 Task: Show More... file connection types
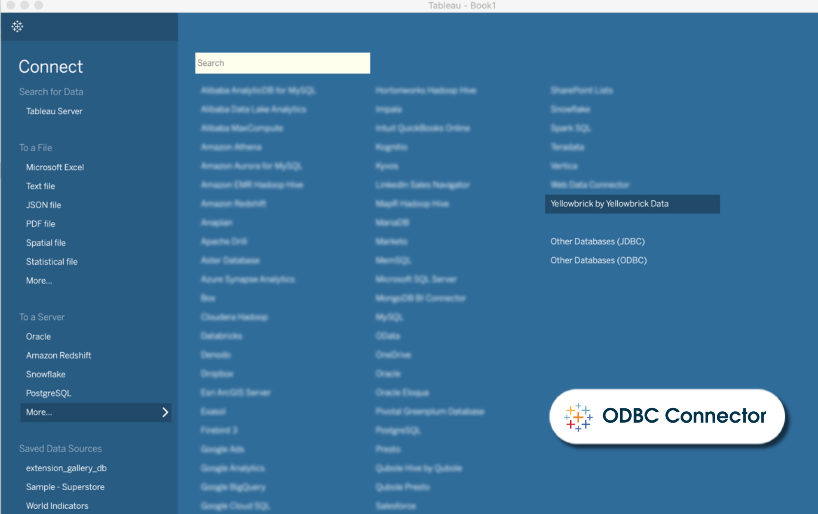(x=39, y=281)
